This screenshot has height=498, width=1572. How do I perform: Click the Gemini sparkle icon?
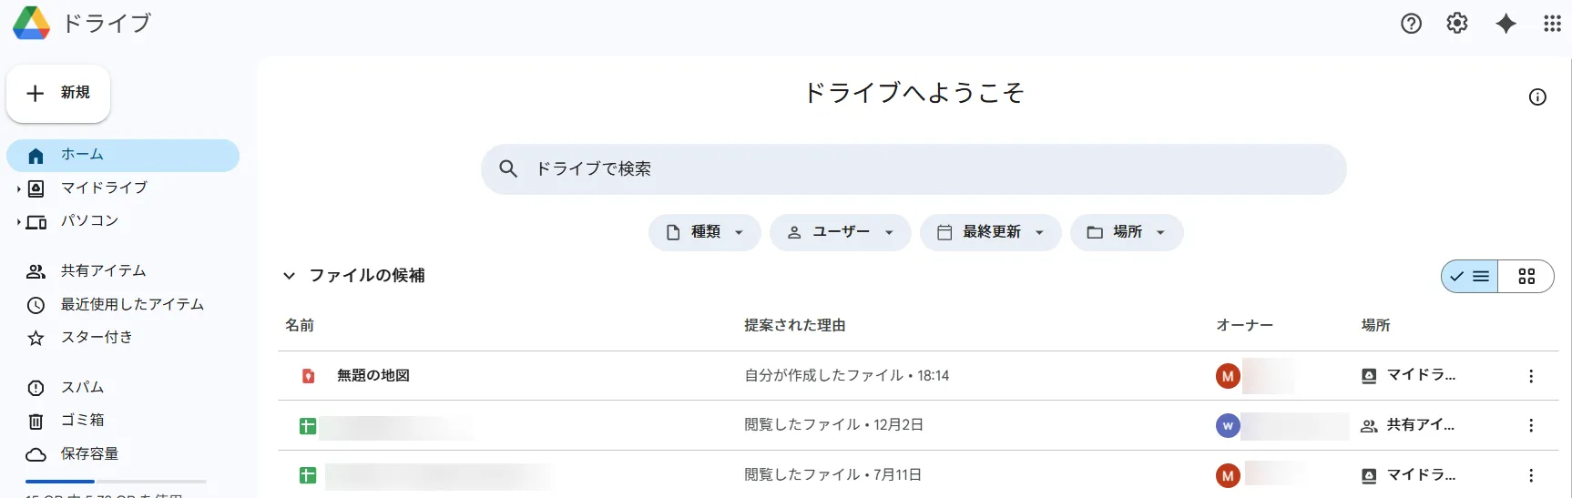(1506, 24)
